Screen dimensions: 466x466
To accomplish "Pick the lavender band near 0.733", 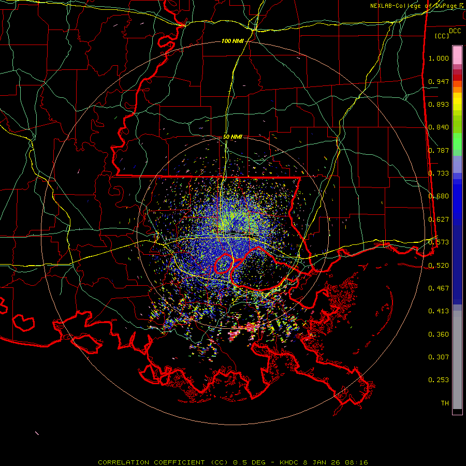I will (457, 165).
